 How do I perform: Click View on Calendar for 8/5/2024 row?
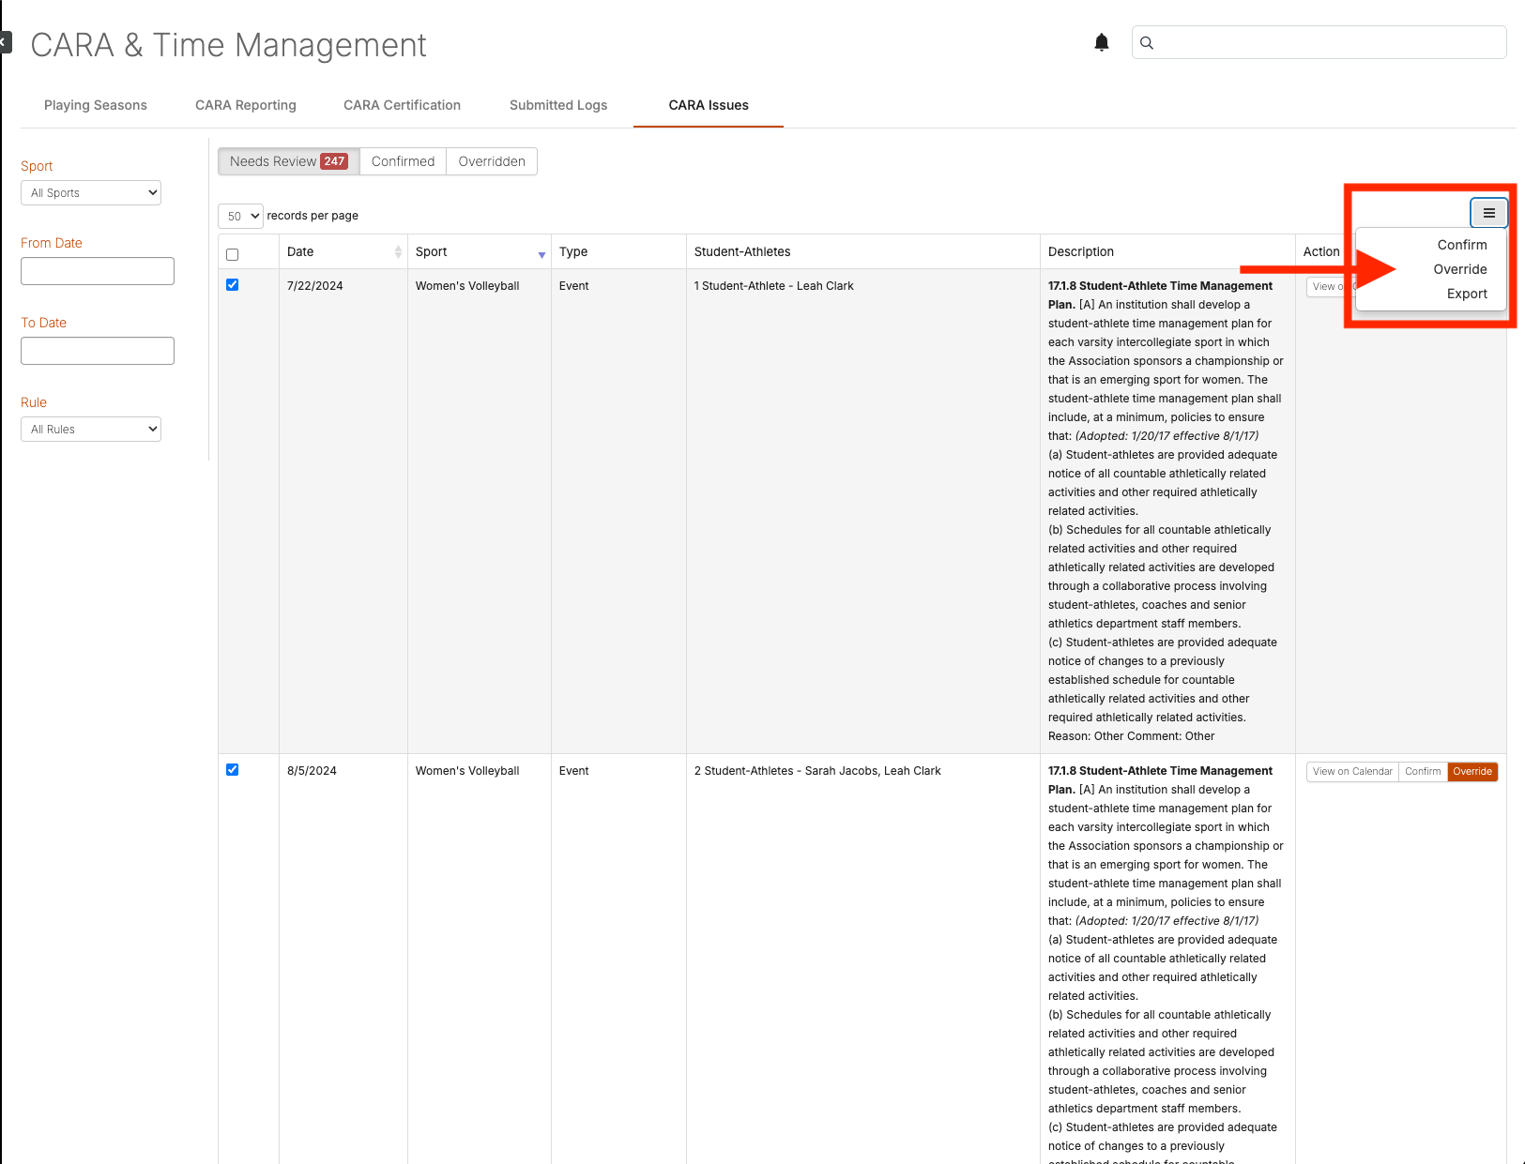click(1352, 772)
